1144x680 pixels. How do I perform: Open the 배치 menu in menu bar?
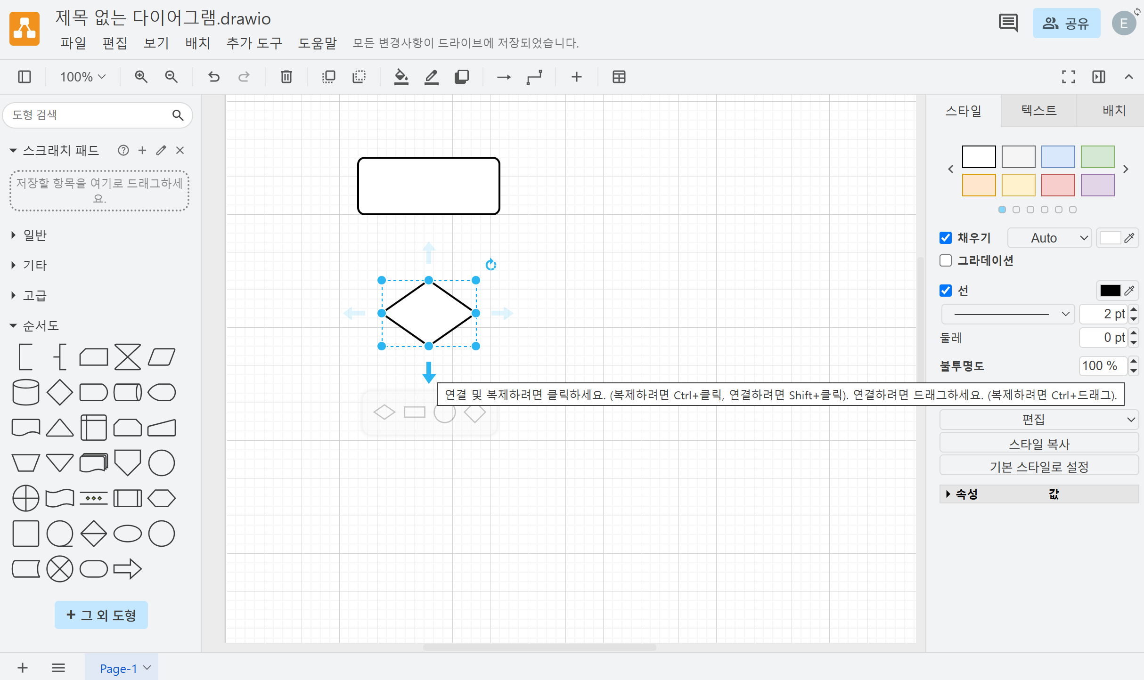point(198,43)
